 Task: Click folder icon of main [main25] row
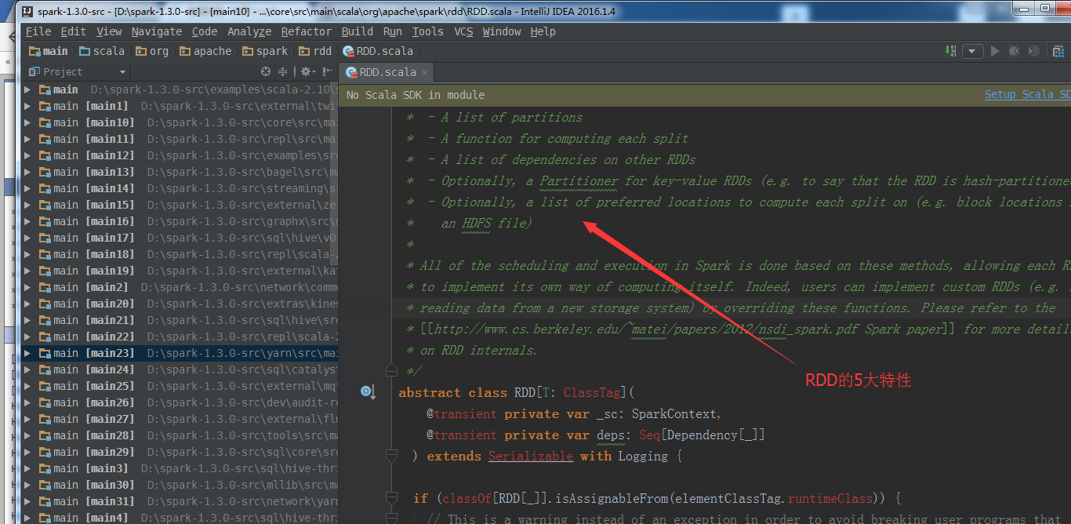45,386
